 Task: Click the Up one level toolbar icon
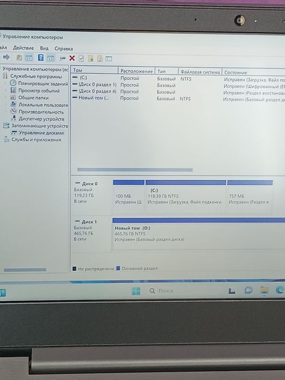click(x=19, y=58)
